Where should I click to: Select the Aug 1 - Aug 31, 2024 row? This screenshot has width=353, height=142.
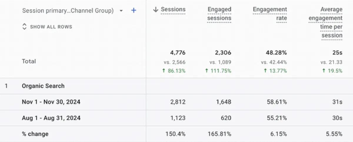pos(176,118)
